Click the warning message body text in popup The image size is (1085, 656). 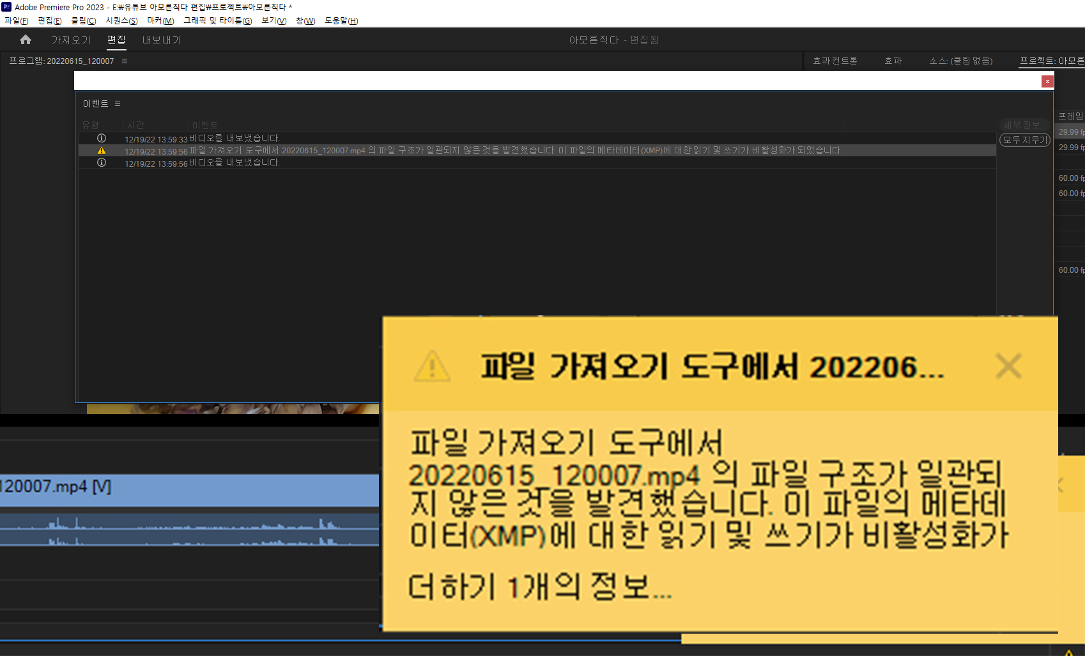[x=708, y=489]
